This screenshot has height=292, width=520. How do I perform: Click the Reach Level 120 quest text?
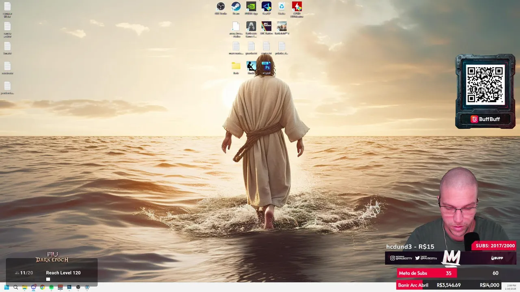tap(63, 273)
